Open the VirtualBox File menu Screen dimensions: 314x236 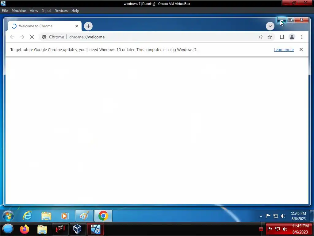point(5,11)
